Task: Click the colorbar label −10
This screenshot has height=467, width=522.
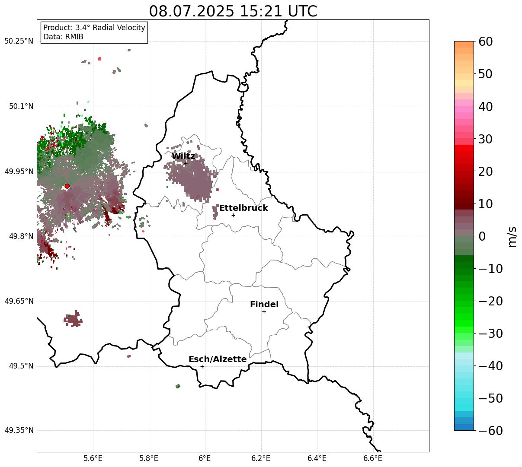Action: [x=490, y=269]
